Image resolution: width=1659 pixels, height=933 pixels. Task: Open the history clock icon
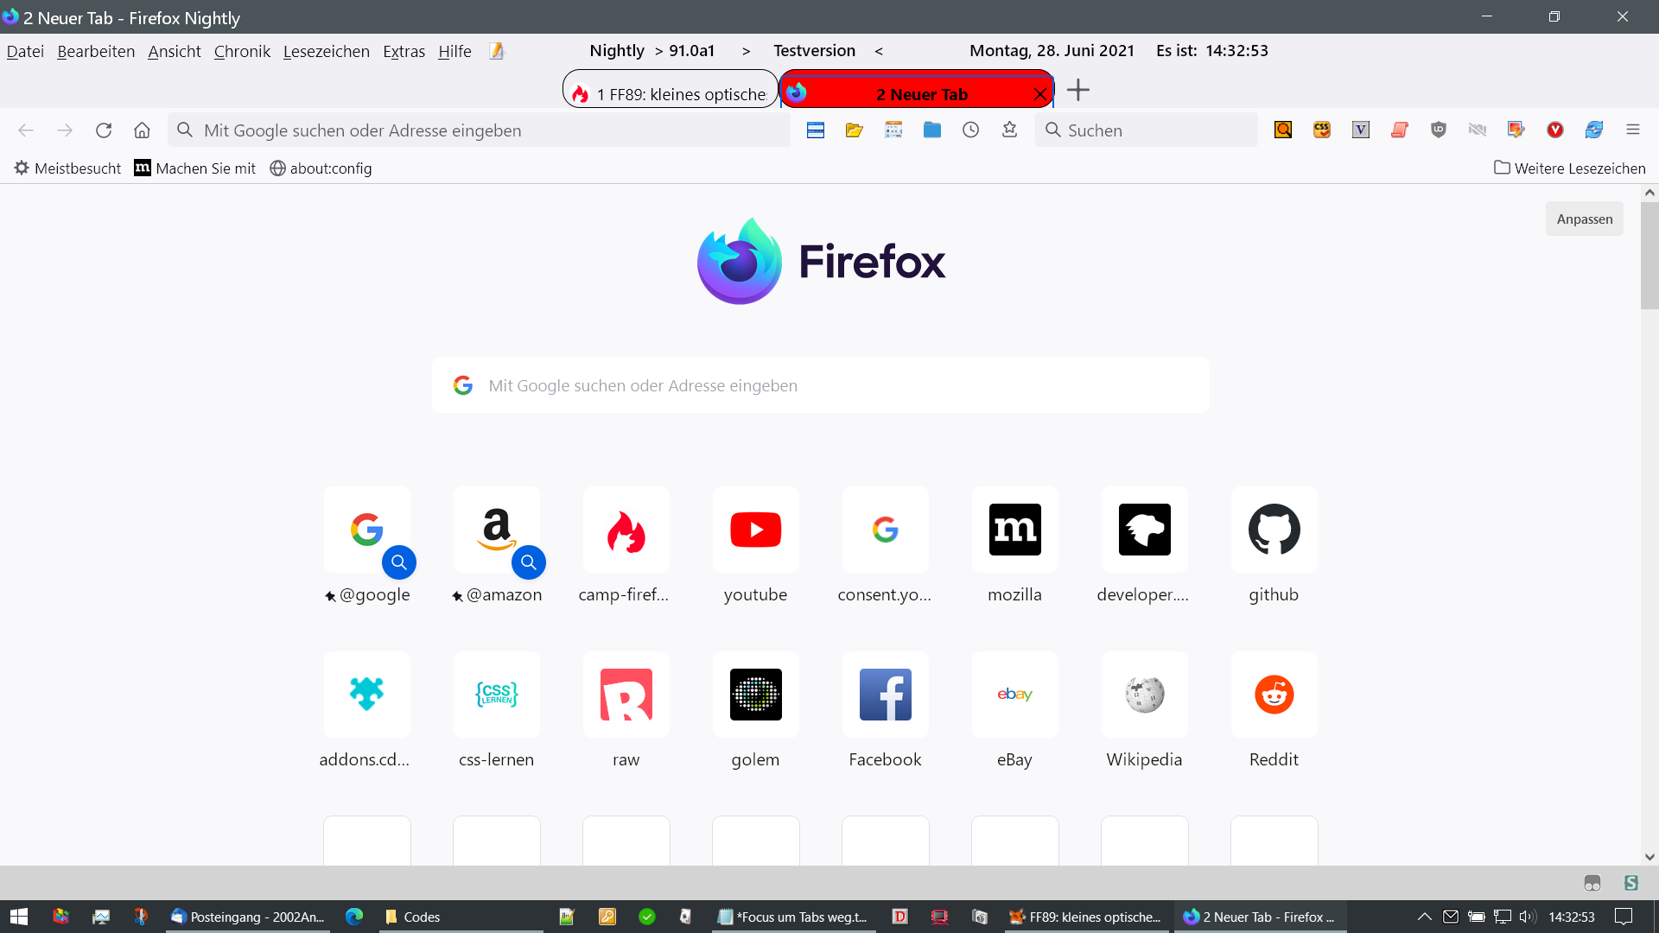(x=970, y=130)
